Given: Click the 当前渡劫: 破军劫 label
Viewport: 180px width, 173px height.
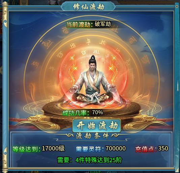Looking at the screenshot, I should tap(89, 25).
